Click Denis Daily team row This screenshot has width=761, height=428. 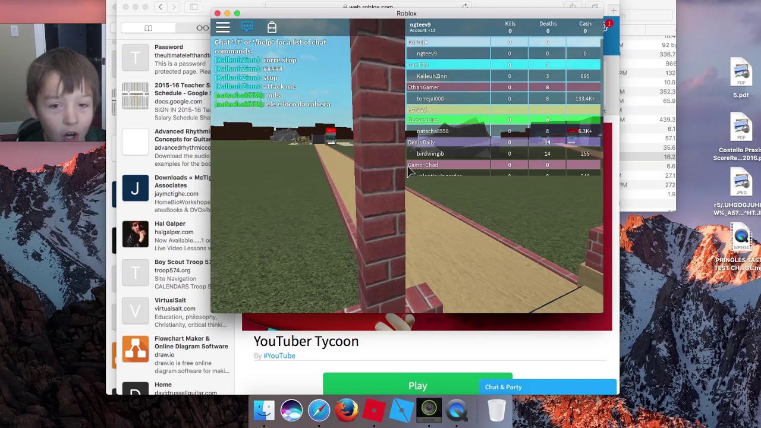[x=503, y=142]
